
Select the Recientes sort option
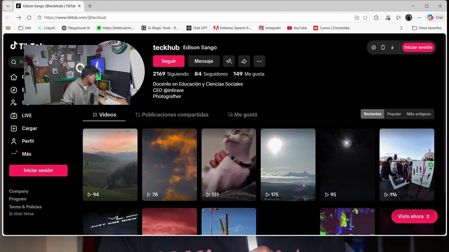(x=373, y=114)
